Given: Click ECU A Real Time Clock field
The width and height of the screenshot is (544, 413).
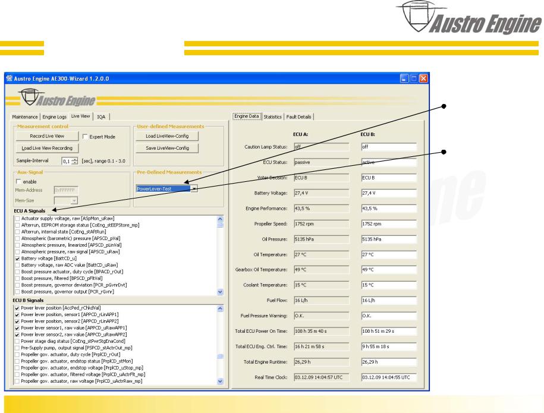Looking at the screenshot, I should click(x=321, y=377).
